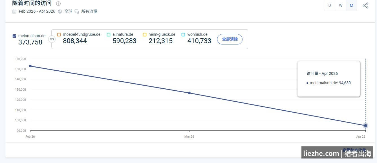Click the 随着时间的访问 heading
Image resolution: width=377 pixels, height=163 pixels.
point(32,3)
